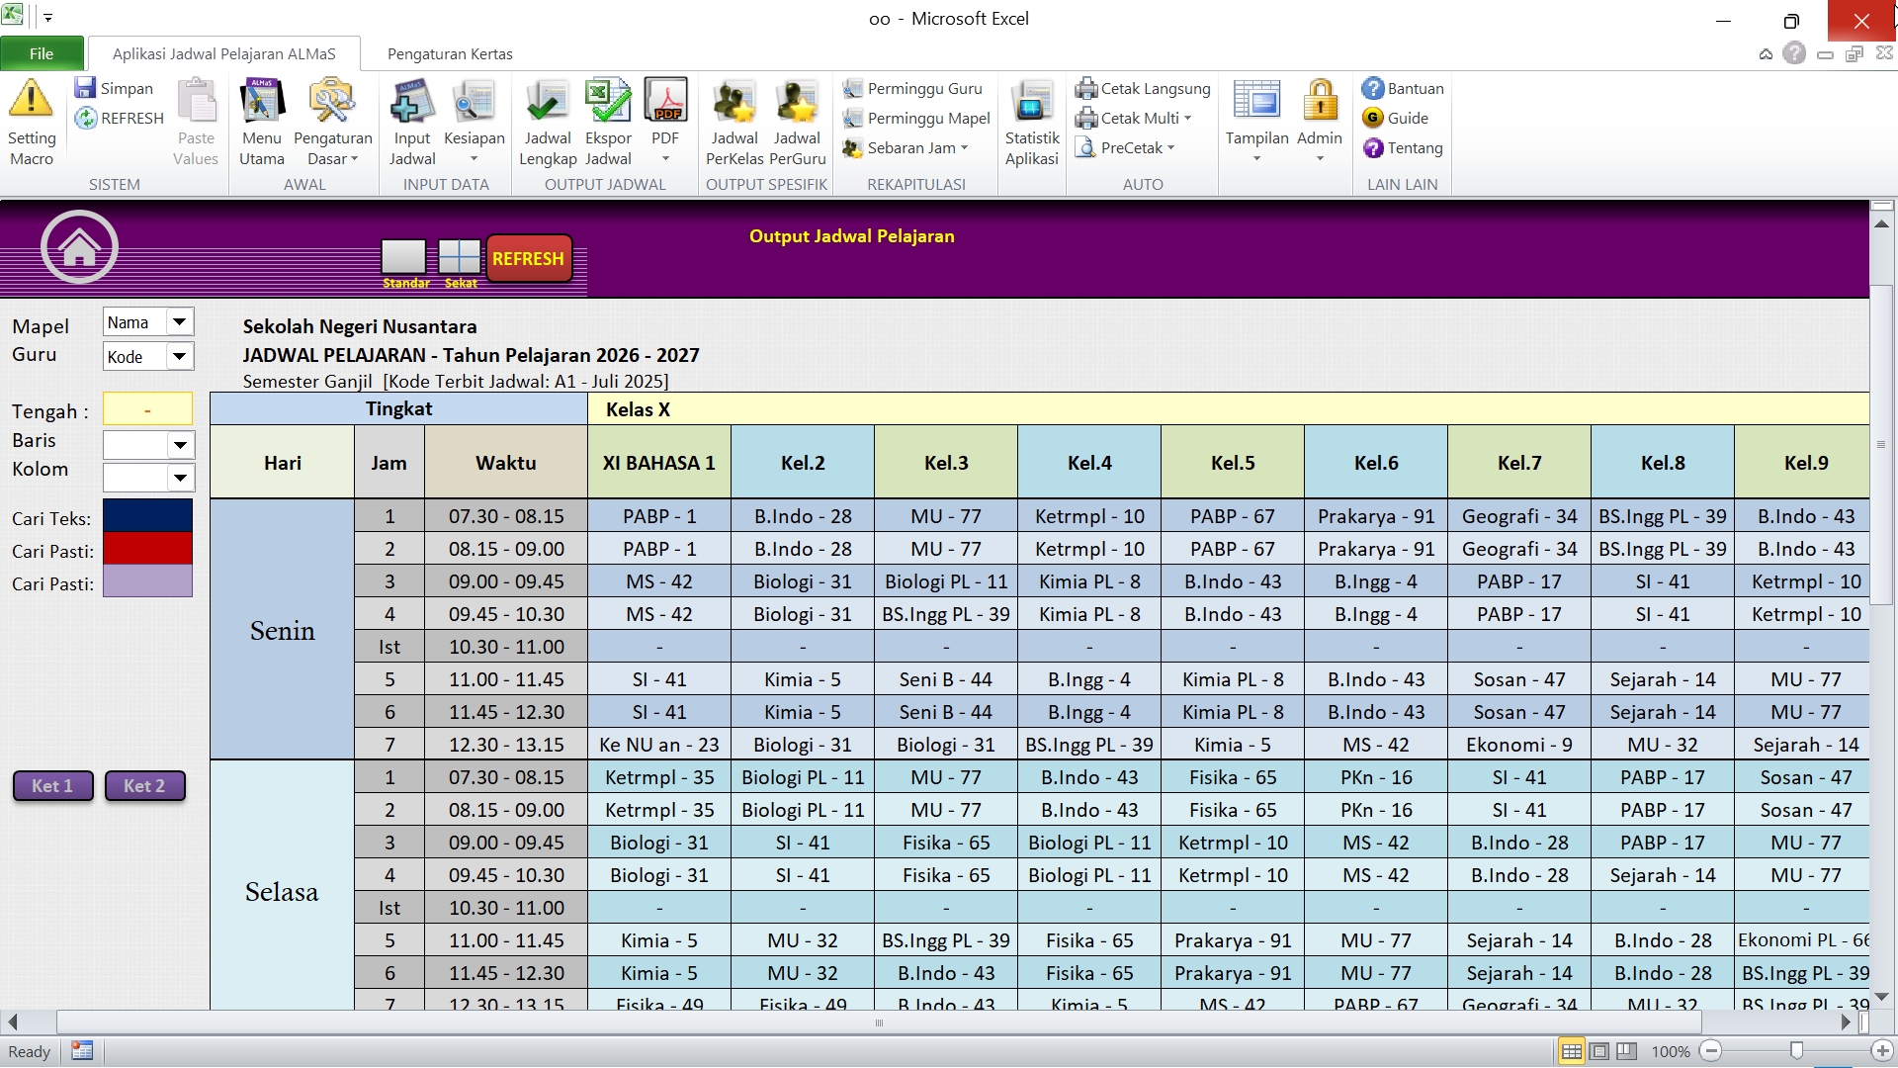Switch to Standar view toggle

403,257
